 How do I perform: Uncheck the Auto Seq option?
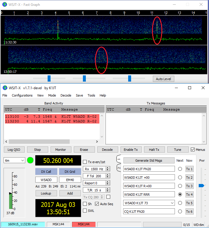click(x=97, y=204)
